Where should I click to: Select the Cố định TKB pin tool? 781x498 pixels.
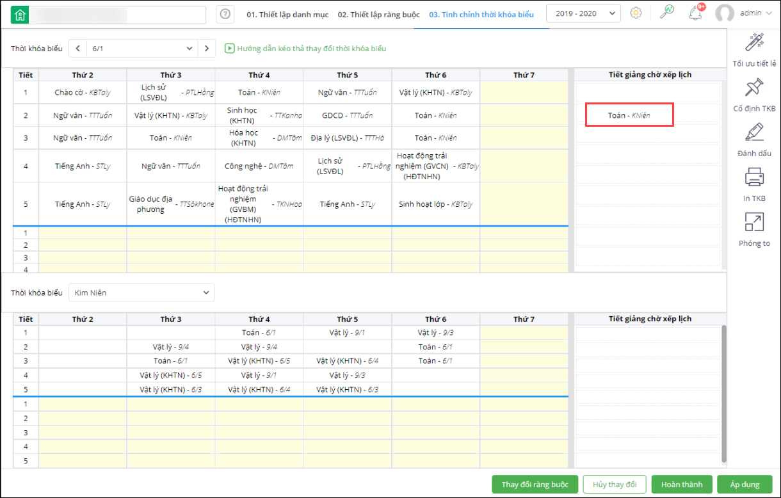[x=755, y=90]
